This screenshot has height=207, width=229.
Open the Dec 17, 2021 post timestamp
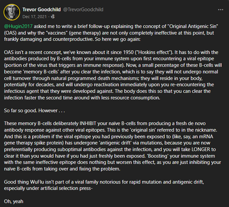click(x=35, y=17)
